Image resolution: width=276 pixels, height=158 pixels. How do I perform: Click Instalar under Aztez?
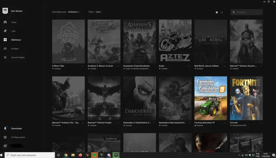(163, 69)
